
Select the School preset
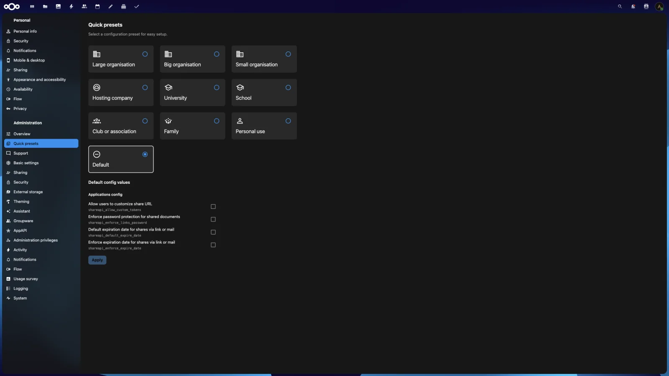(264, 92)
